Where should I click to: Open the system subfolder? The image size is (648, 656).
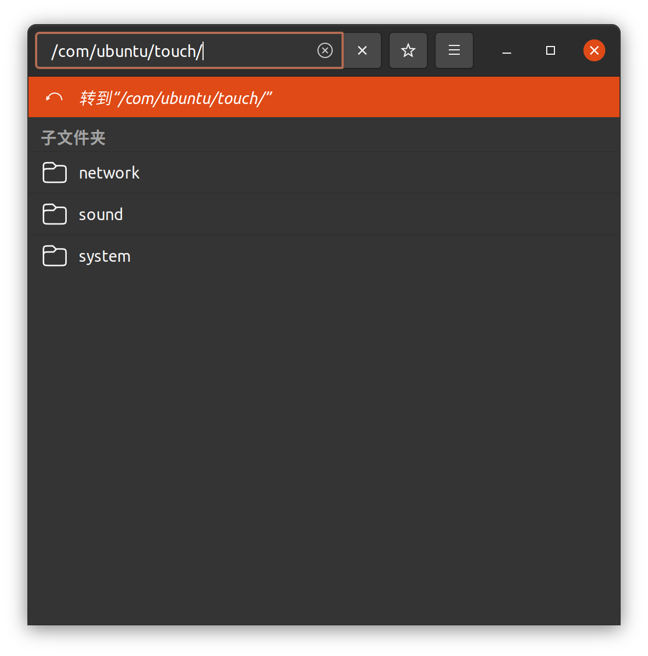coord(324,256)
